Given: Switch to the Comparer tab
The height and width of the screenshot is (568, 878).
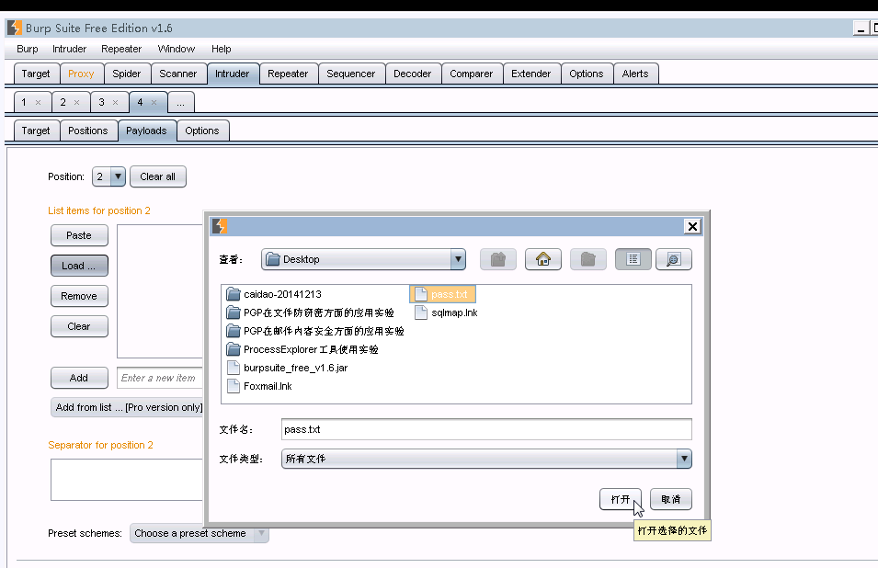Looking at the screenshot, I should click(x=472, y=74).
